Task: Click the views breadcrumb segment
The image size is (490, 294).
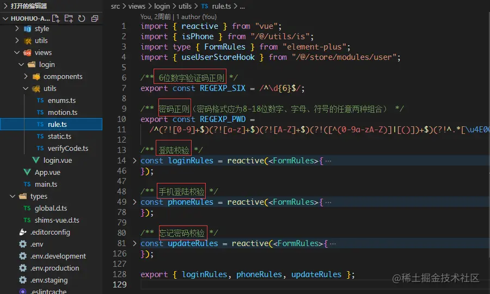Action: coord(137,6)
